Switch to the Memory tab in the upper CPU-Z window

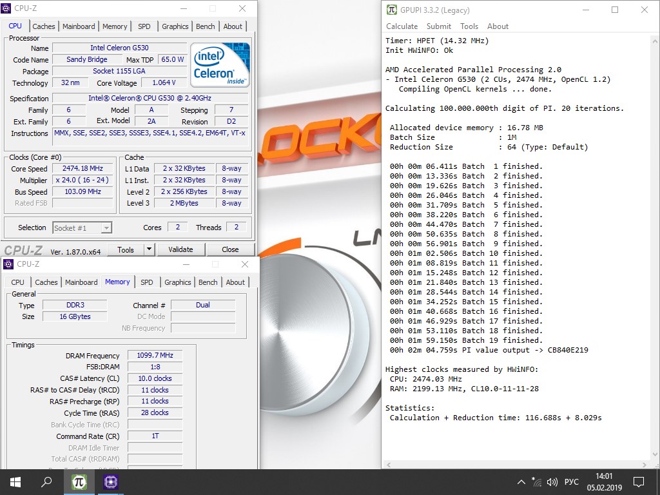(115, 26)
